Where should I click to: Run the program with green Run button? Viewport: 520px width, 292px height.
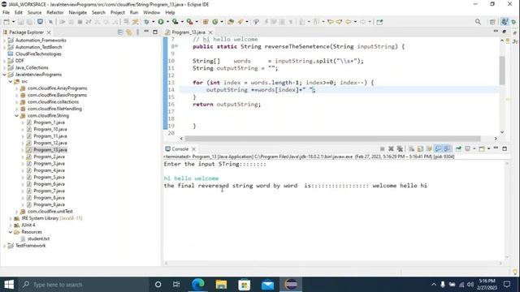pyautogui.click(x=161, y=22)
